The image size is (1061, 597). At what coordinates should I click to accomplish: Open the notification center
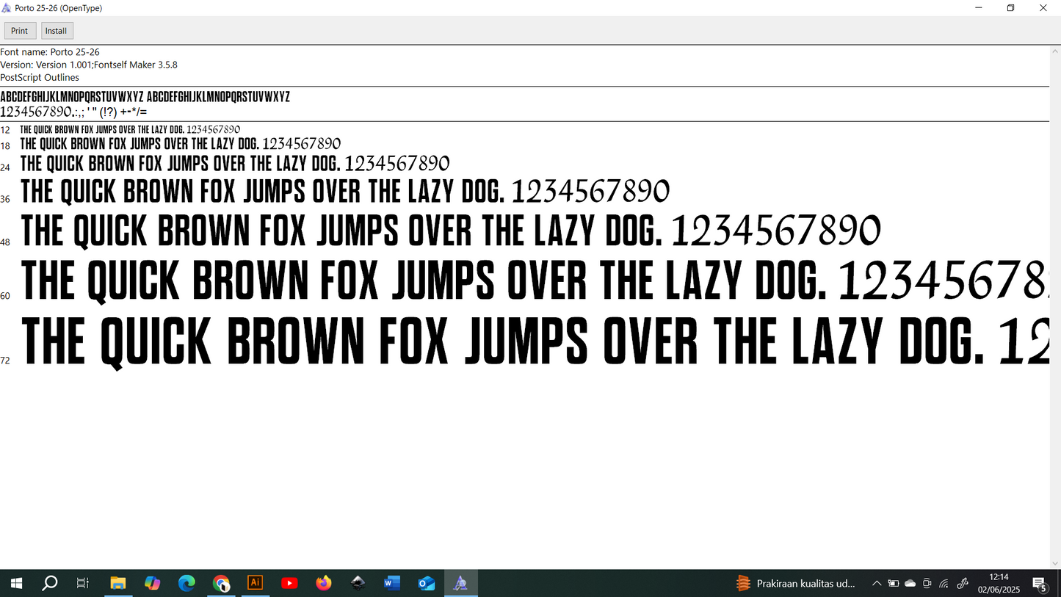tap(1040, 584)
